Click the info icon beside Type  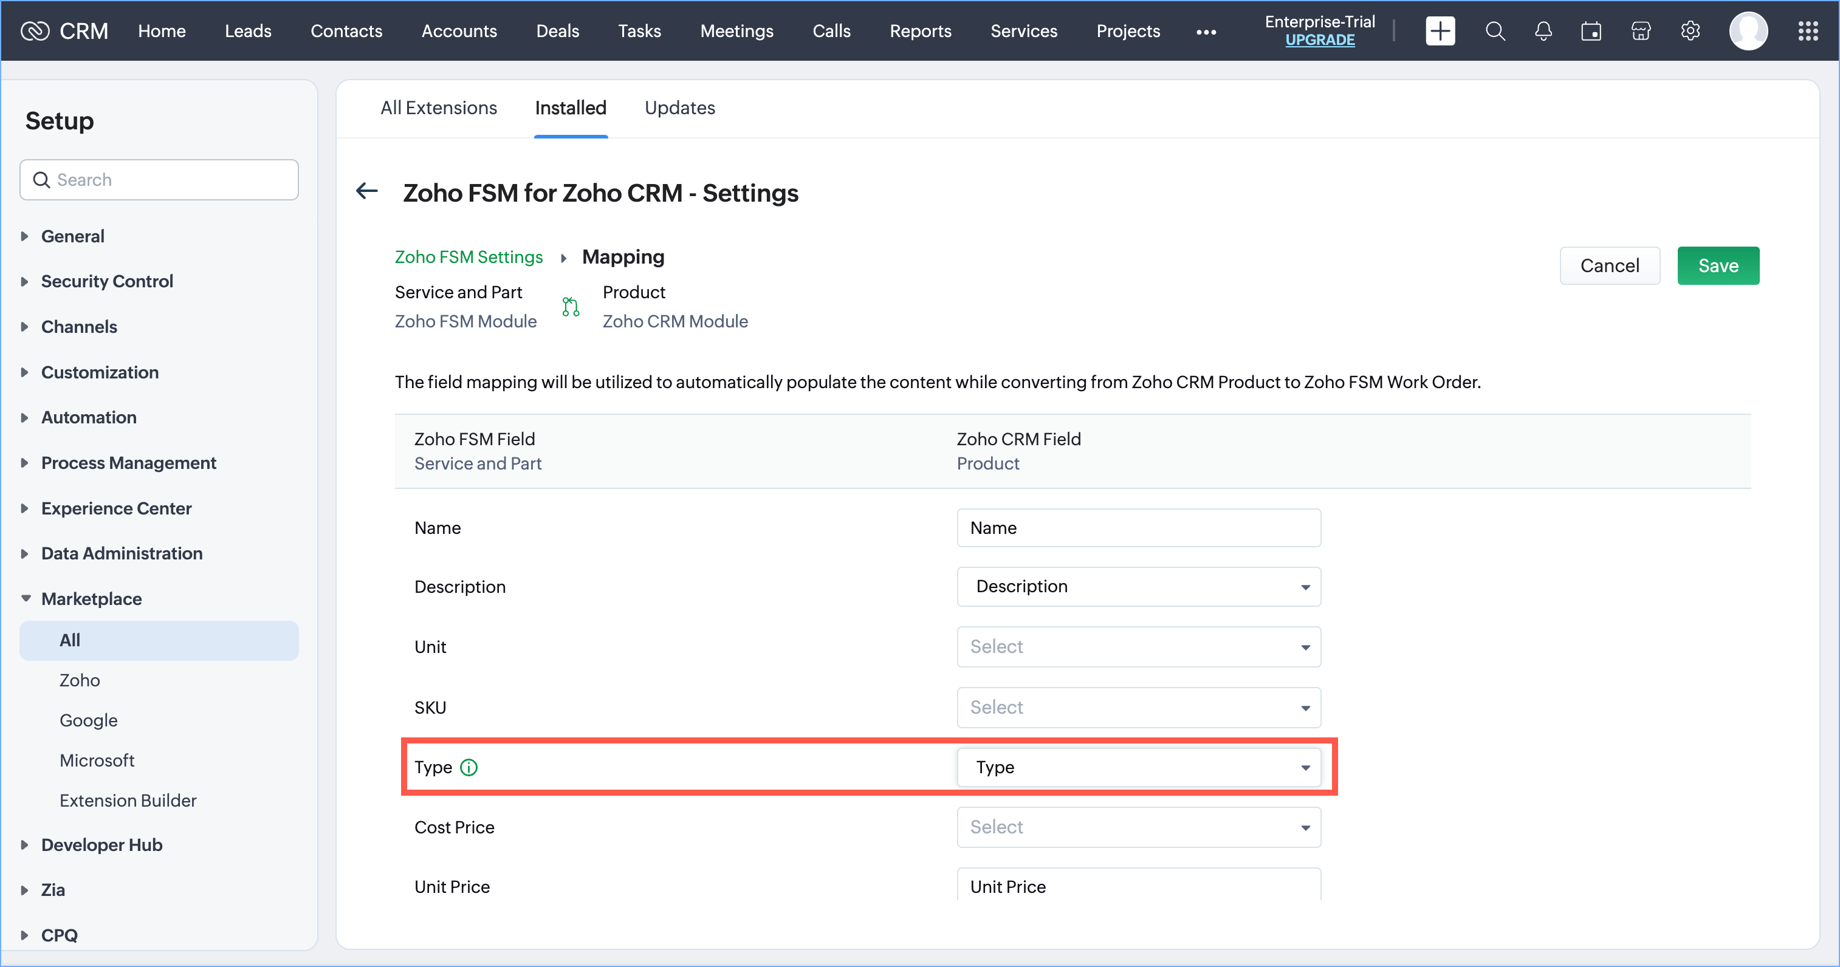[x=469, y=767]
